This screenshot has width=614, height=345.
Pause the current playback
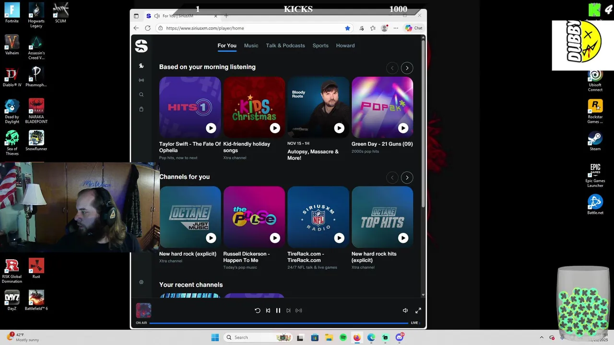click(x=278, y=310)
